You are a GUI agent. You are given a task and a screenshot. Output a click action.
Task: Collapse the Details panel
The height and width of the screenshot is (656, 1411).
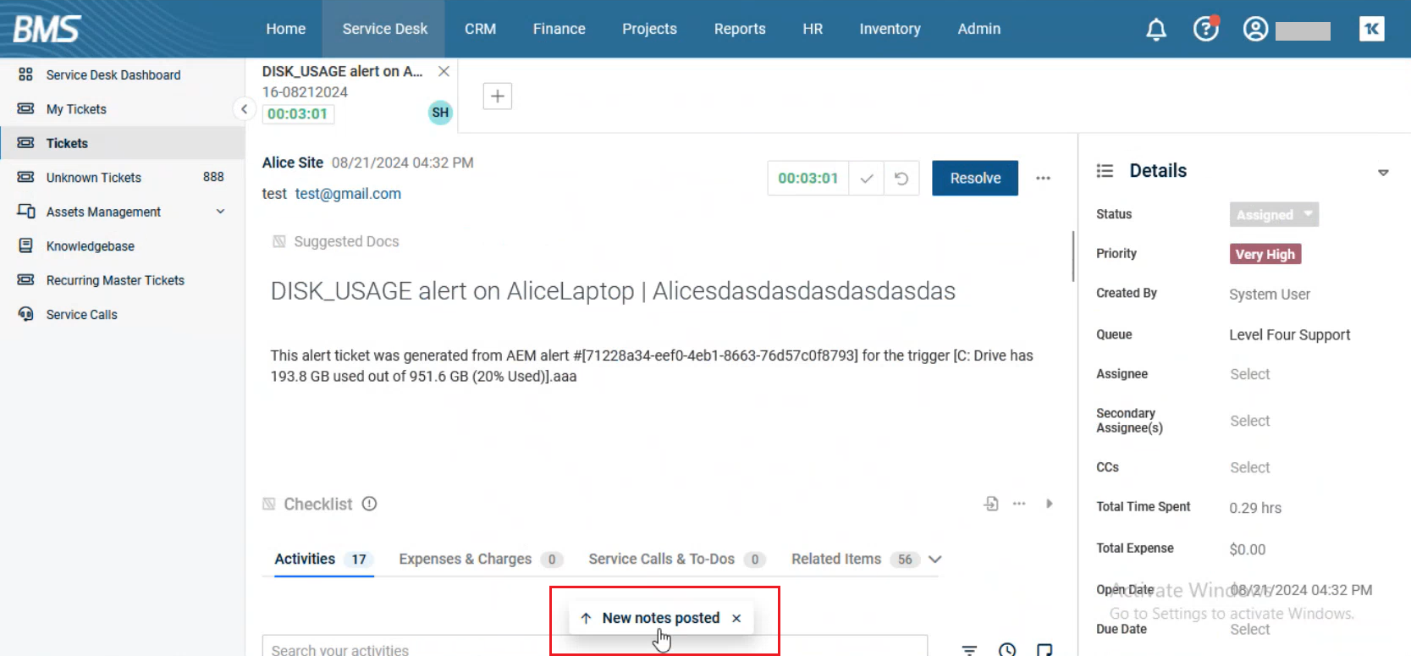pyautogui.click(x=1382, y=172)
